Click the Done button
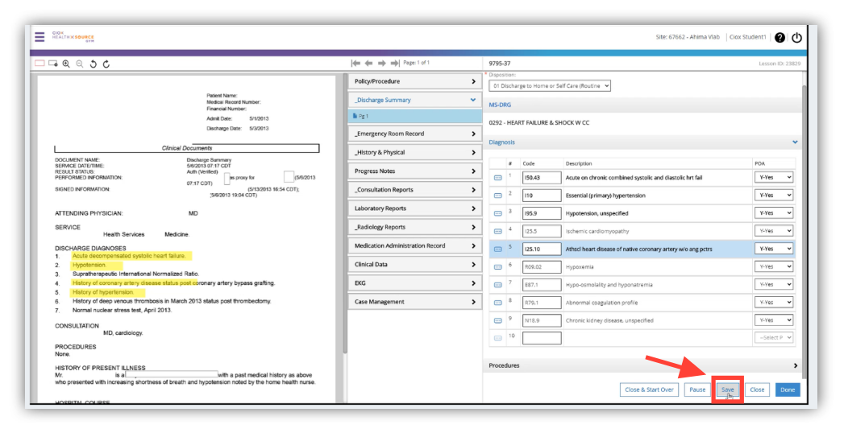 click(787, 390)
